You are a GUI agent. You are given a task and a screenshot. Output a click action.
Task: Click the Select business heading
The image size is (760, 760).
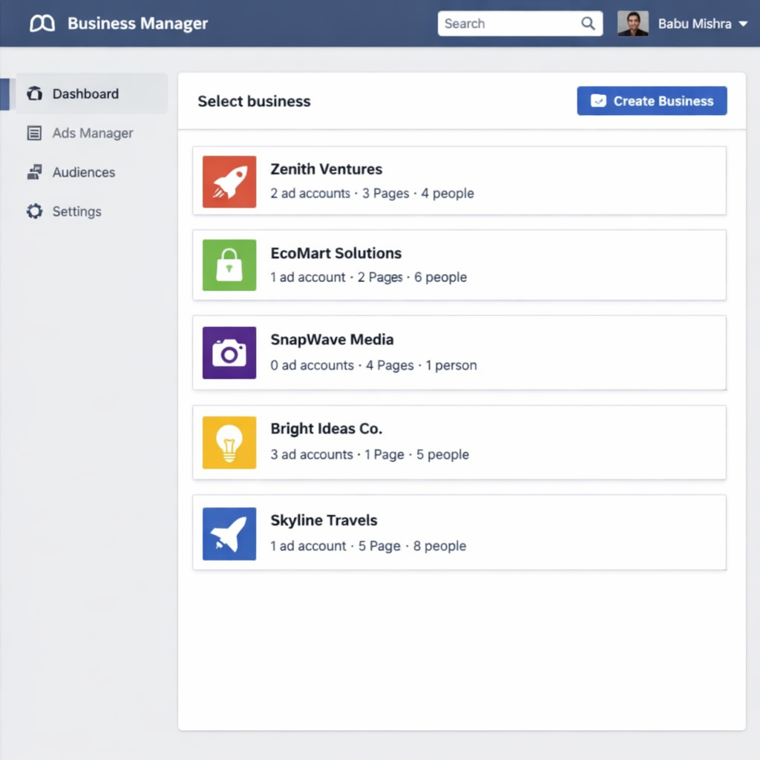coord(254,101)
